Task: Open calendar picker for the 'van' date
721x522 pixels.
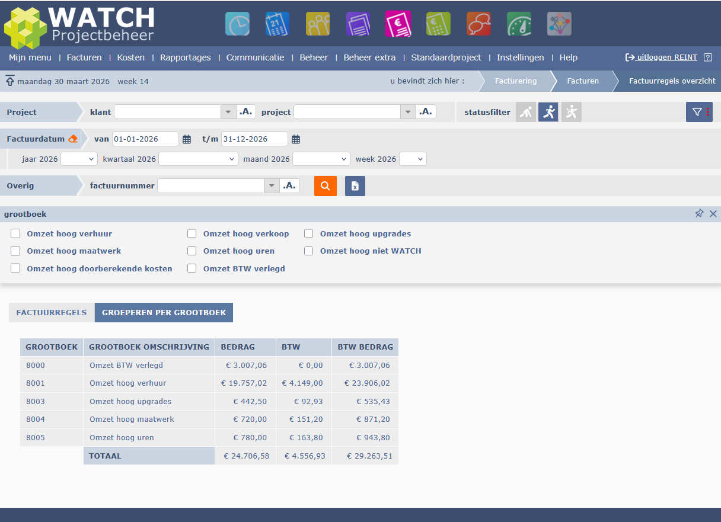Action: (x=187, y=139)
